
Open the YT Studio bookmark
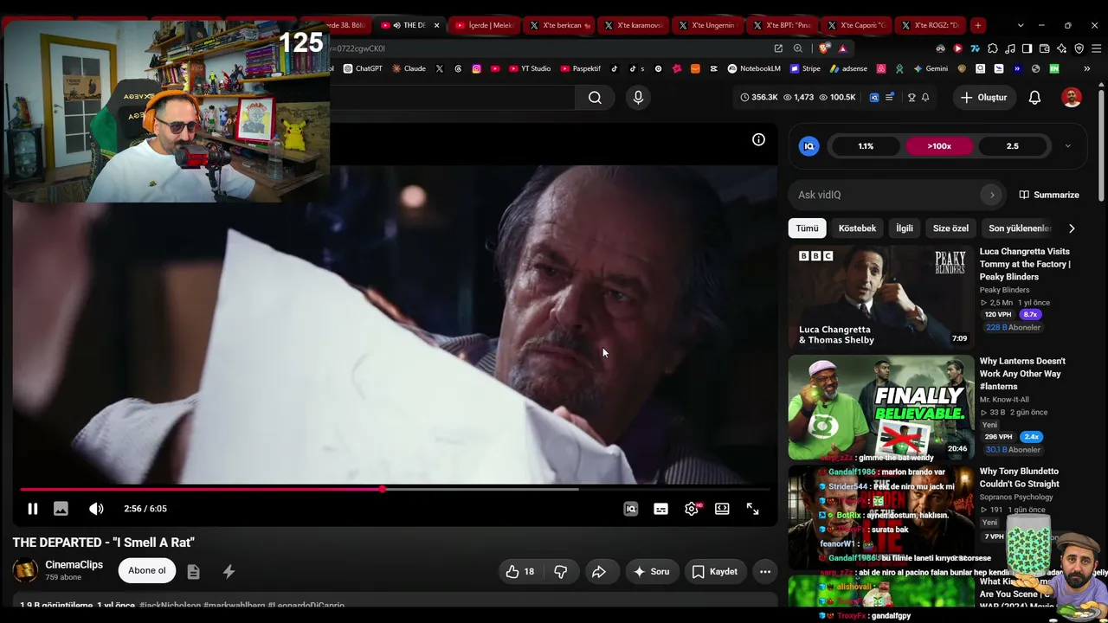click(530, 68)
